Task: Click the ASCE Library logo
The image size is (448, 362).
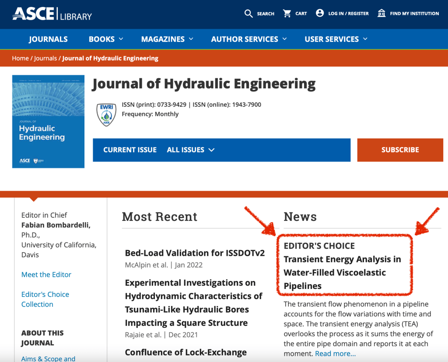Action: point(52,14)
